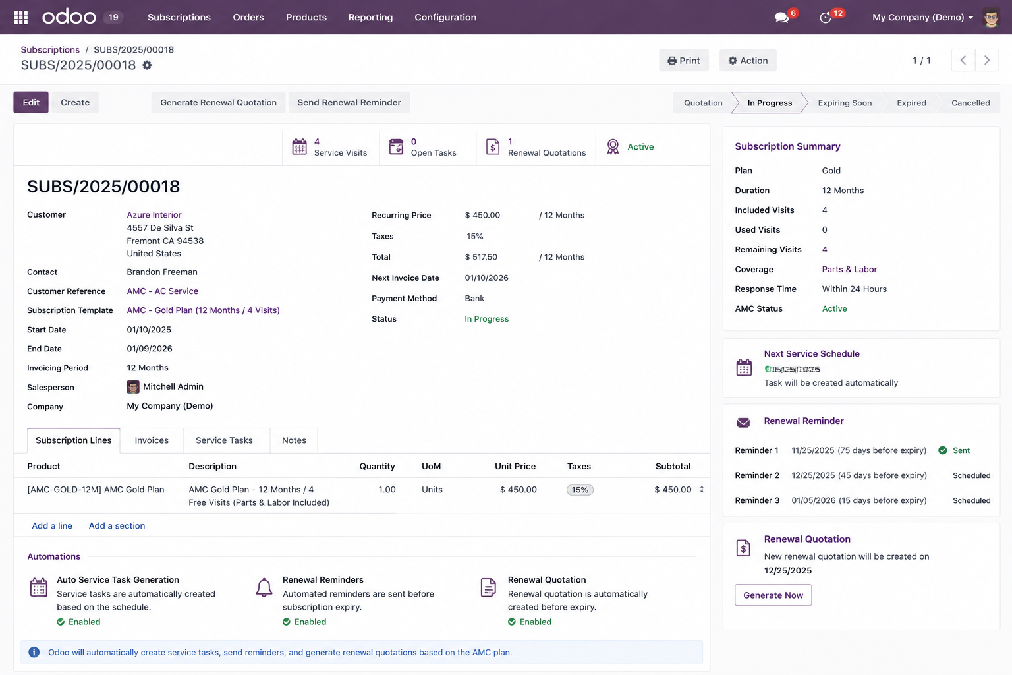This screenshot has height=675, width=1012.
Task: Click the 19 badge next to Odoo logo
Action: 113,17
